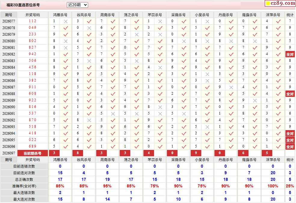Open the cz89.com site logo link

point(280,3)
